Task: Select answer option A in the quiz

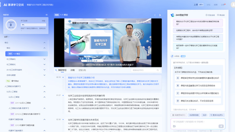Action: 178,78
